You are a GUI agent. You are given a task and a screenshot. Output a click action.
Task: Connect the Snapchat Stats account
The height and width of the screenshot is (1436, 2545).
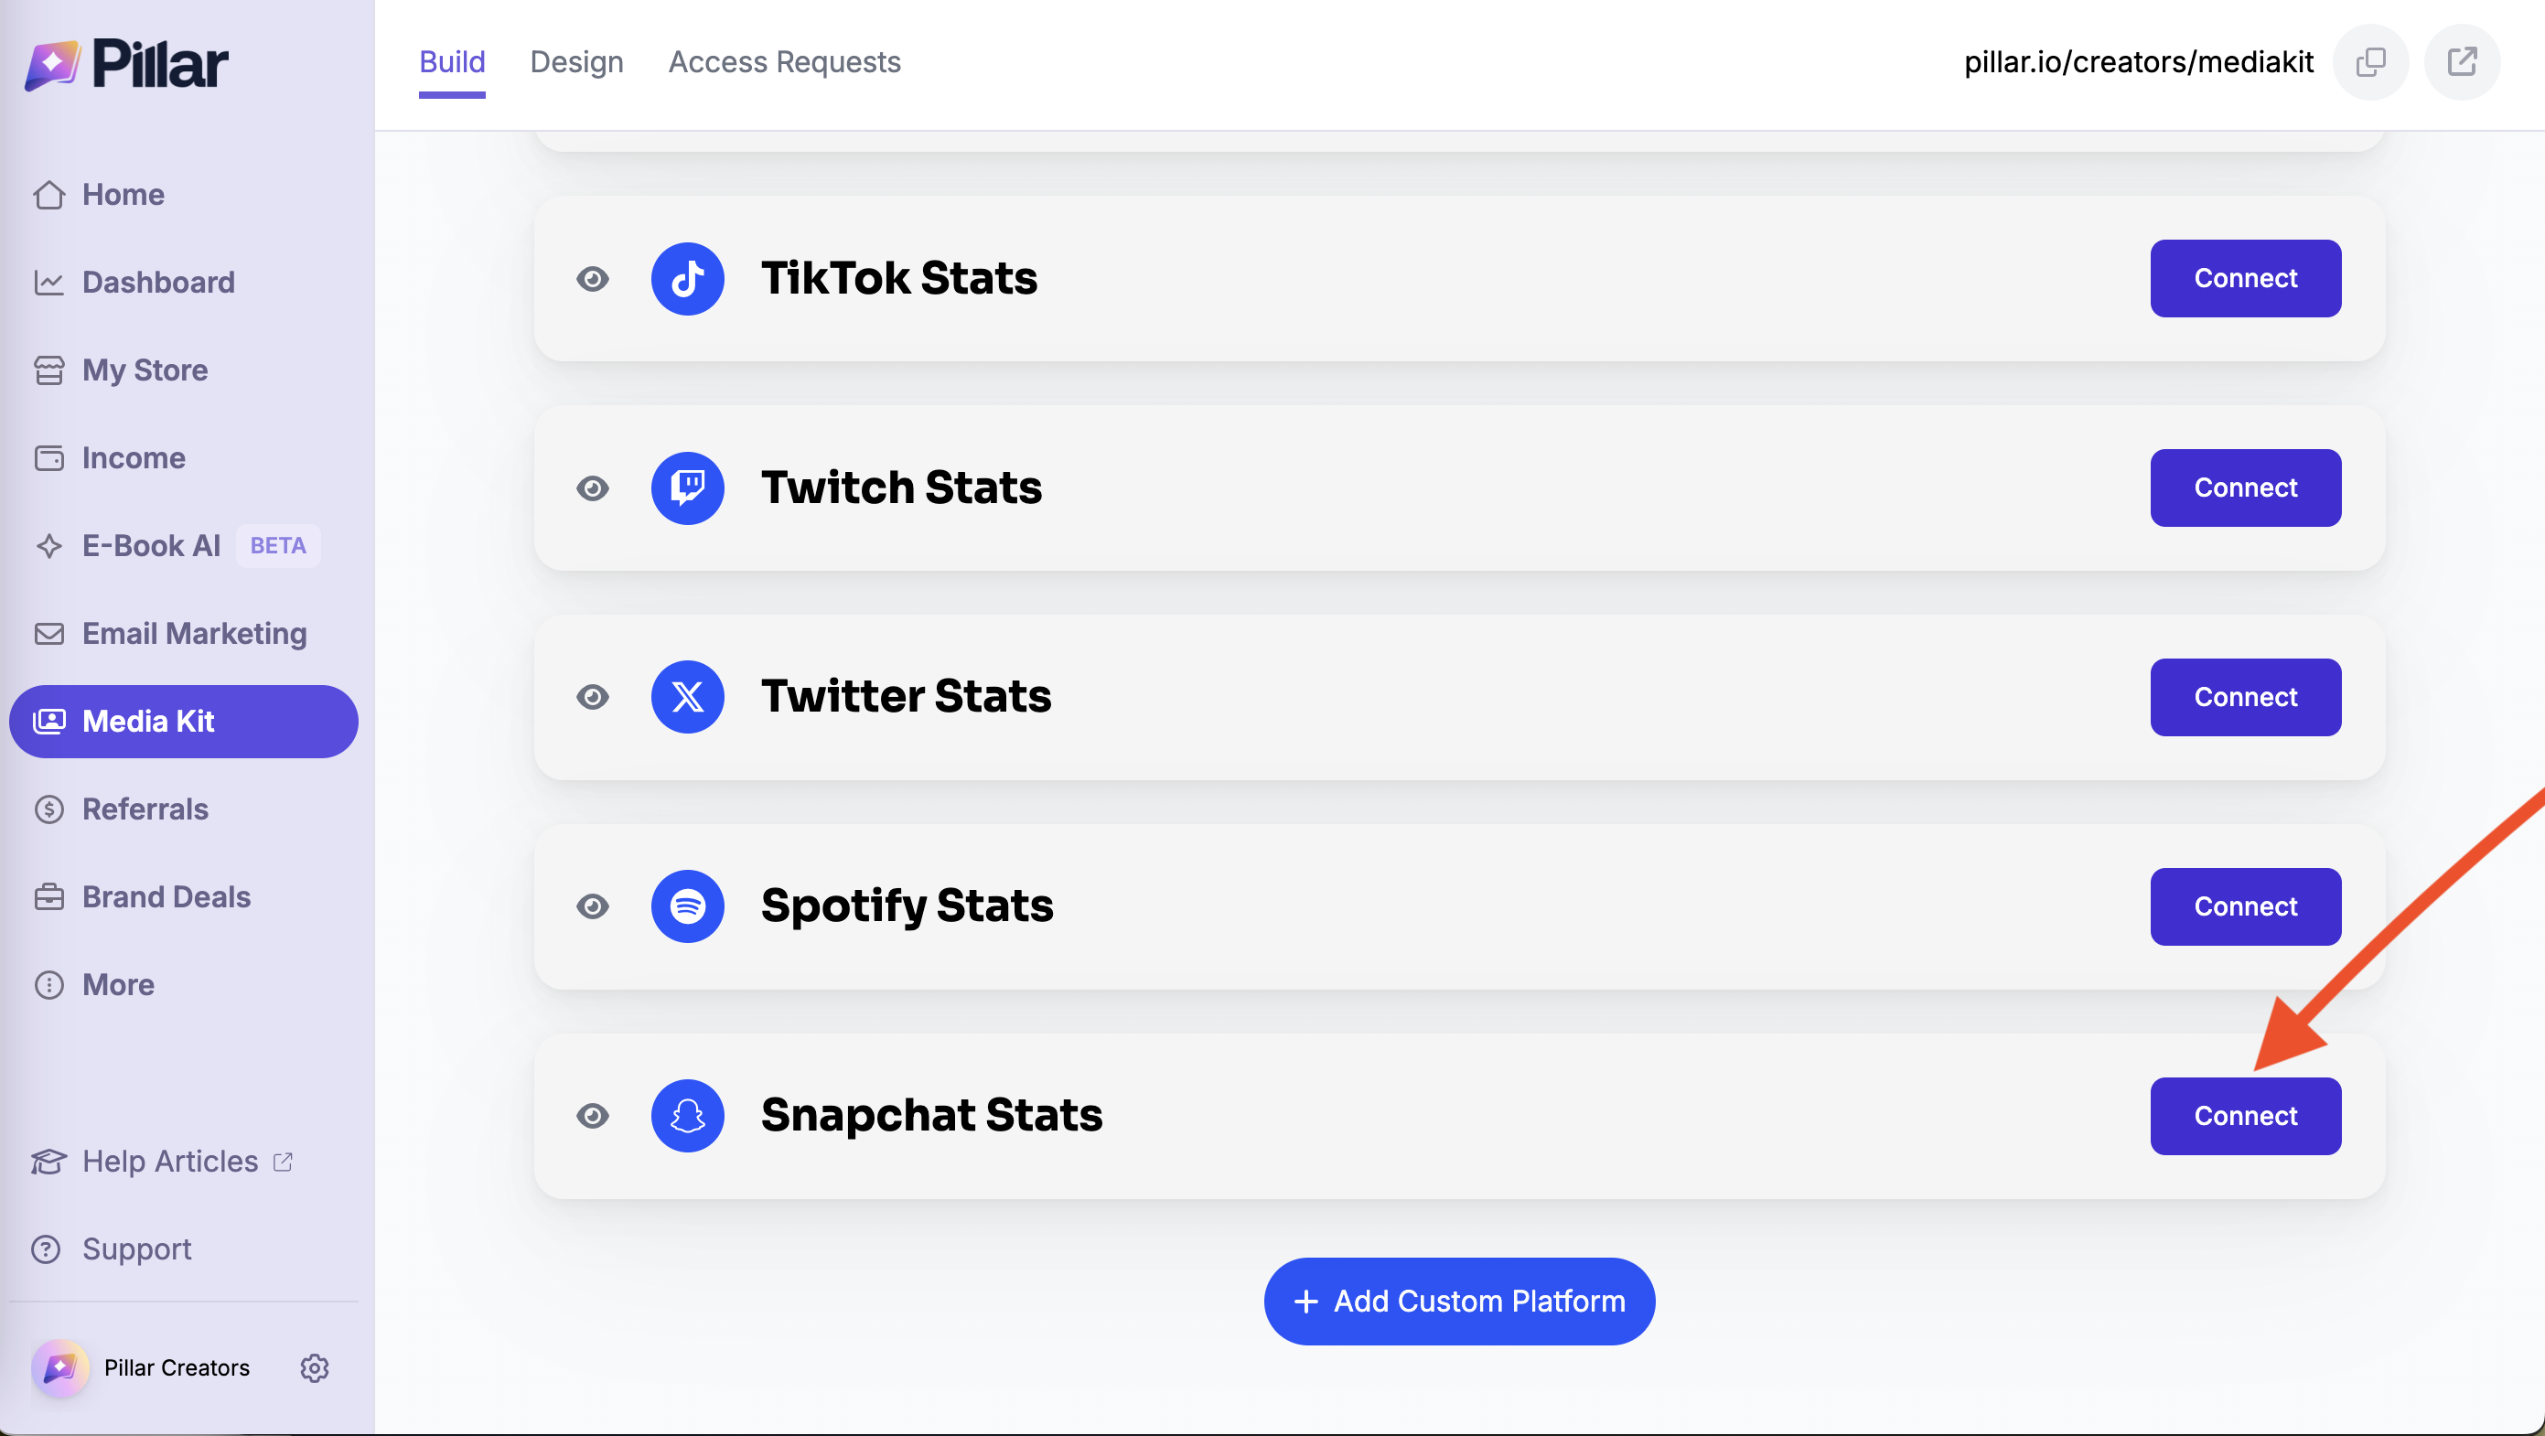(2245, 1116)
